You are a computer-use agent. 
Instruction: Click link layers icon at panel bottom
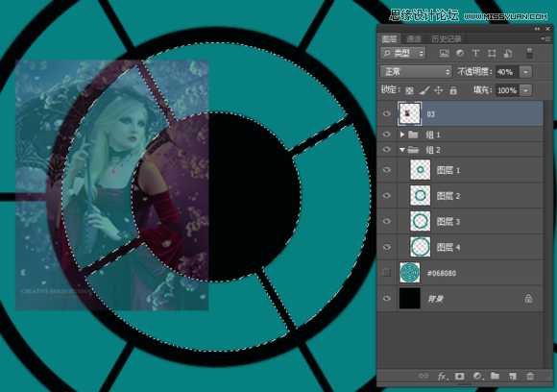(x=424, y=376)
